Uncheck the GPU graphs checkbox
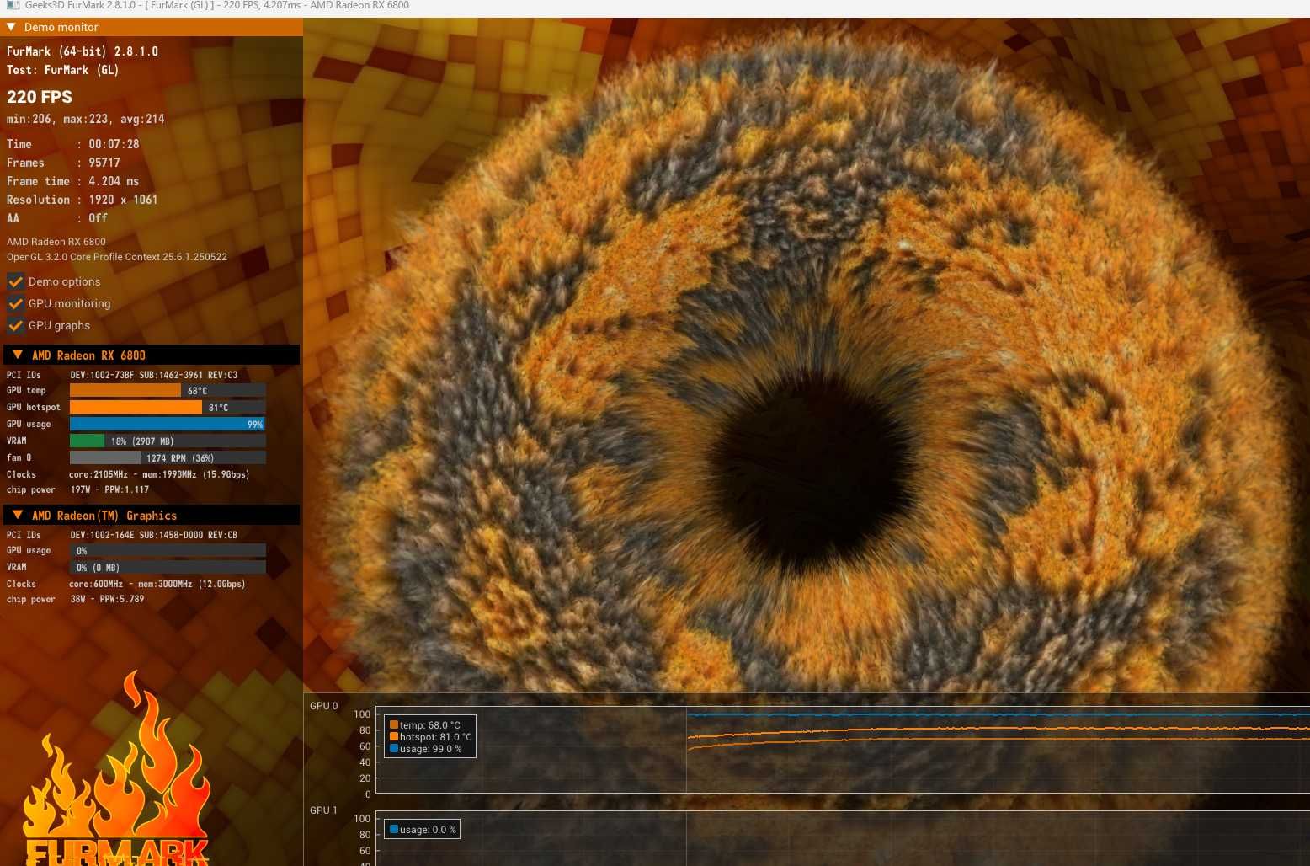Image resolution: width=1310 pixels, height=866 pixels. [15, 325]
